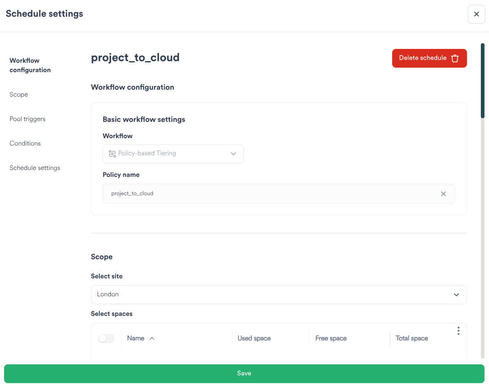Screen dimensions: 489x388
Task: Toggle the select-all spaces switch
Action: click(106, 338)
